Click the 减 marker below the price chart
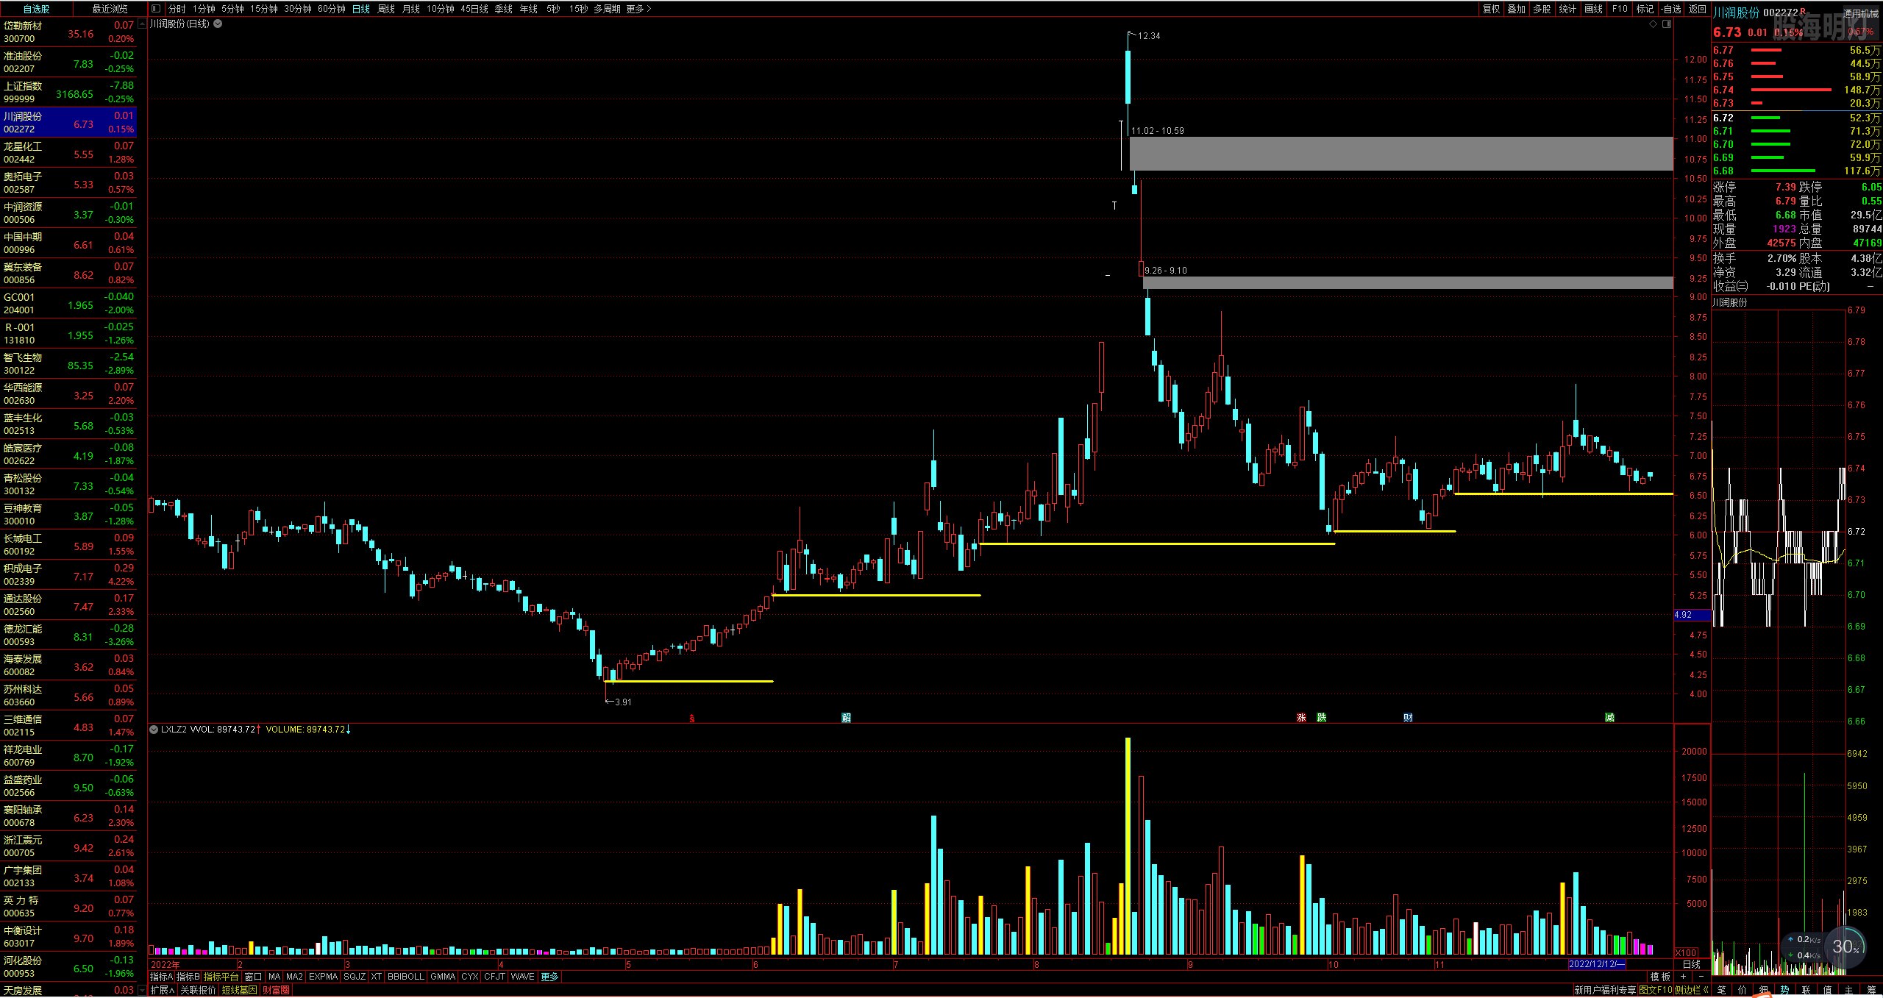 pos(1609,717)
